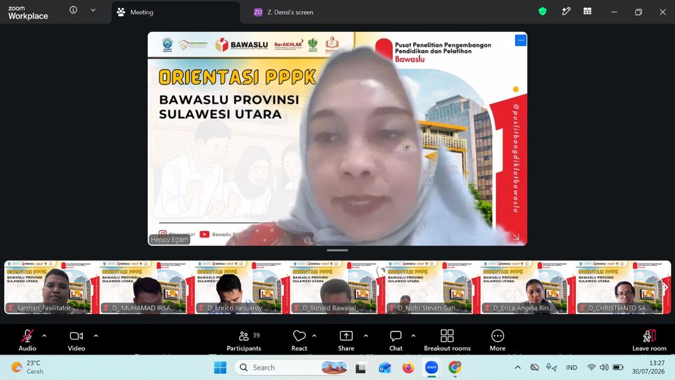Open meeting information icon

tap(73, 10)
